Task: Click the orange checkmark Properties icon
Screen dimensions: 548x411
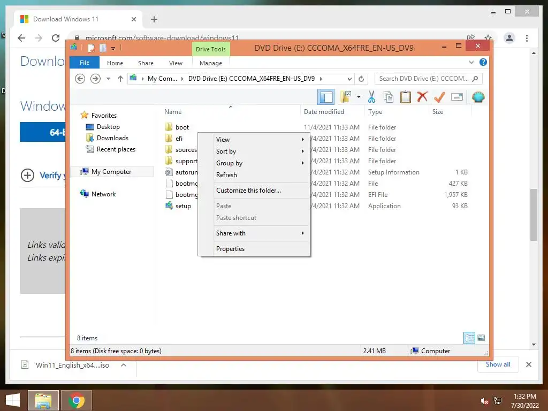Action: click(439, 97)
